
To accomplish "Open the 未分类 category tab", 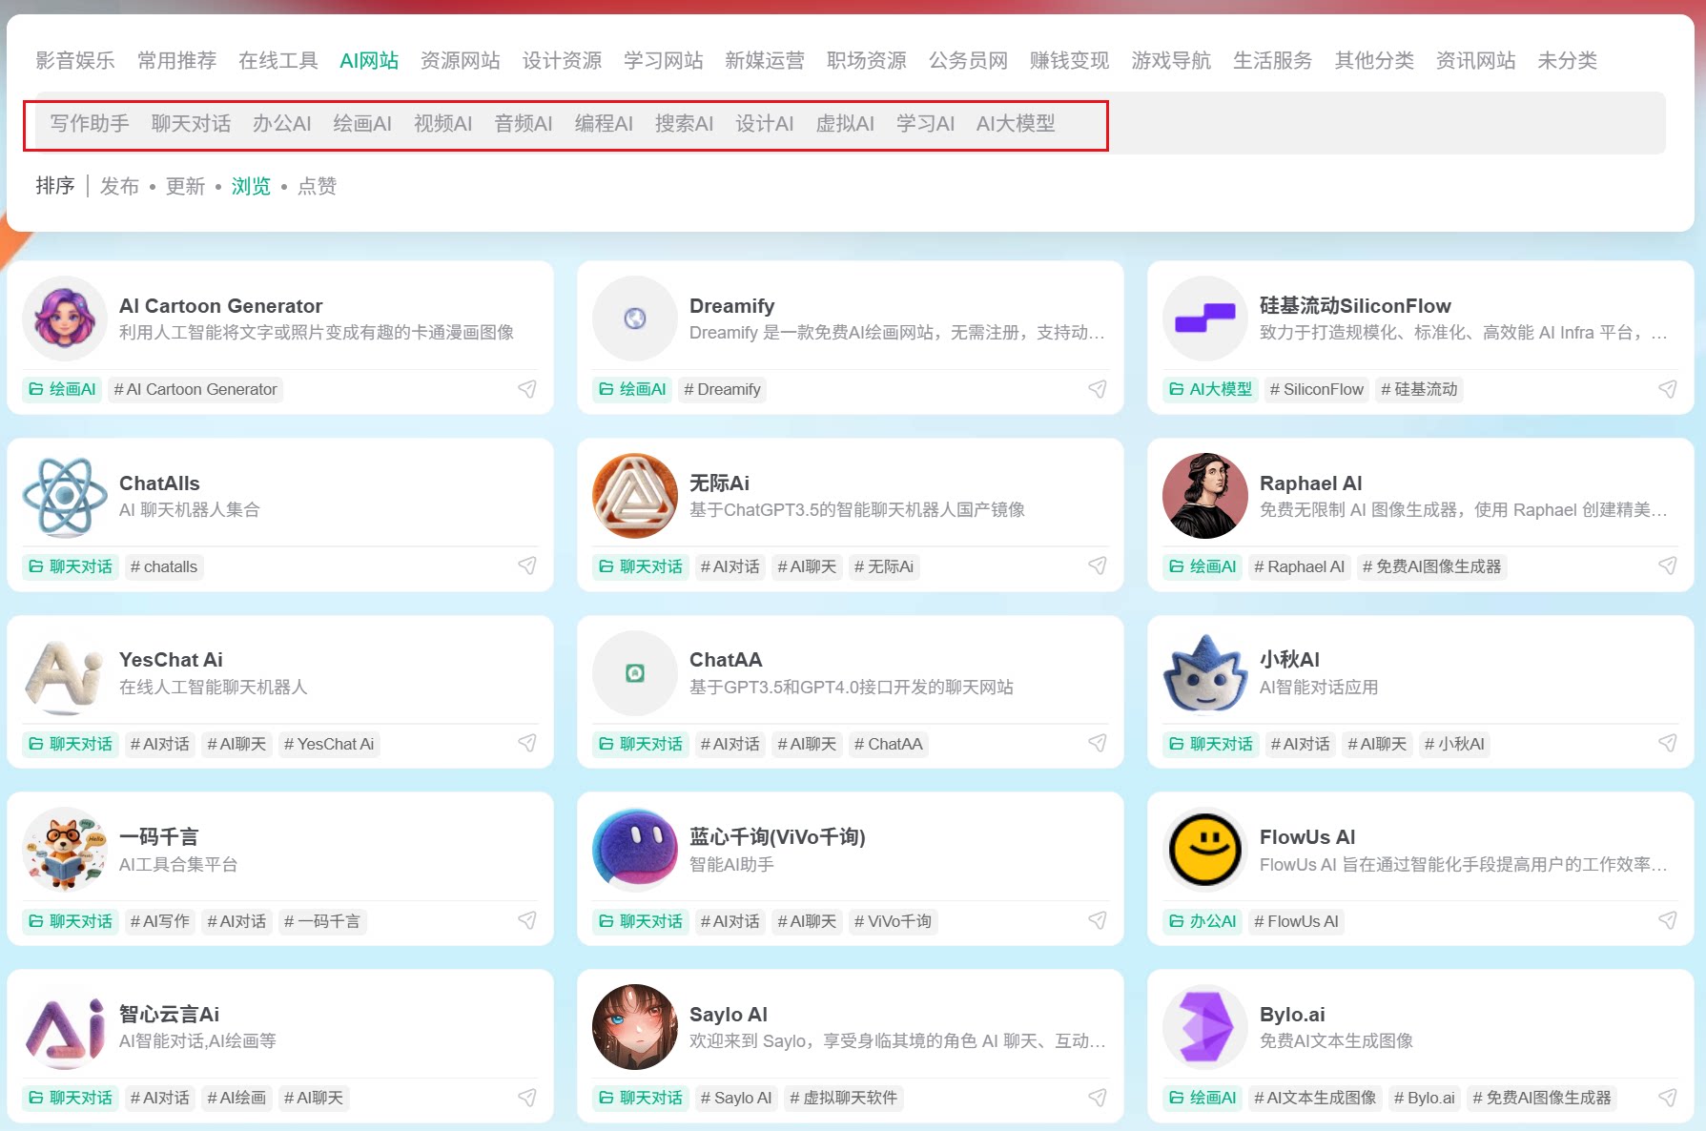I will point(1568,61).
